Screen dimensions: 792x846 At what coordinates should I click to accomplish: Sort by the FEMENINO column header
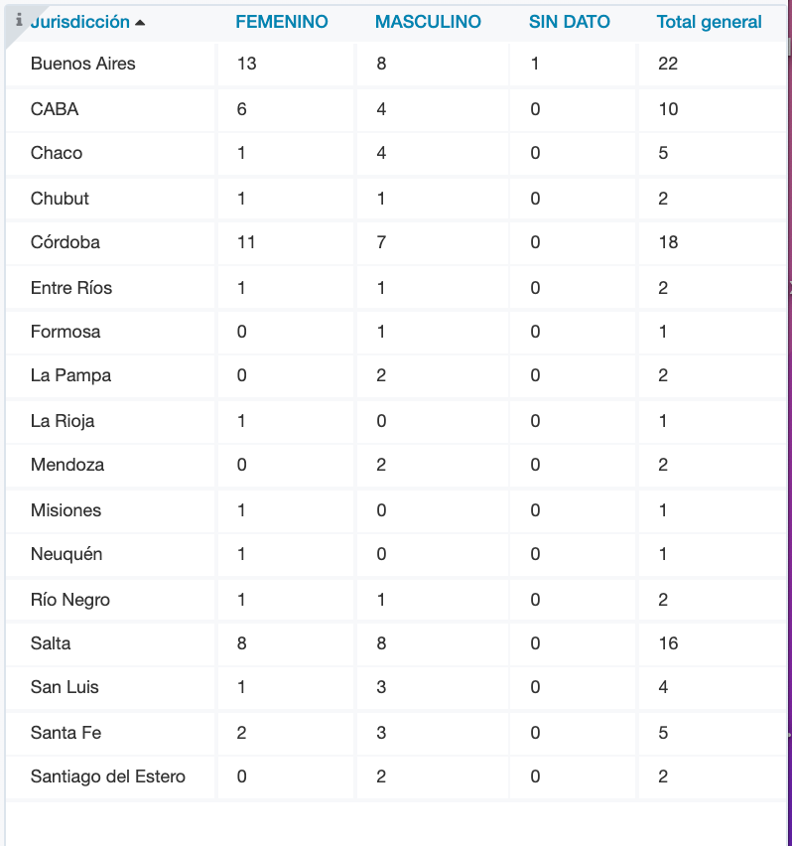[282, 22]
